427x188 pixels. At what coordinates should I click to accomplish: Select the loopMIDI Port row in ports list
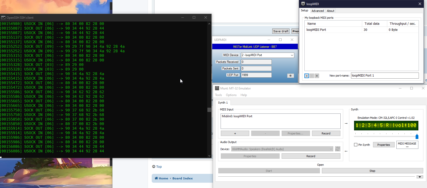(362, 30)
